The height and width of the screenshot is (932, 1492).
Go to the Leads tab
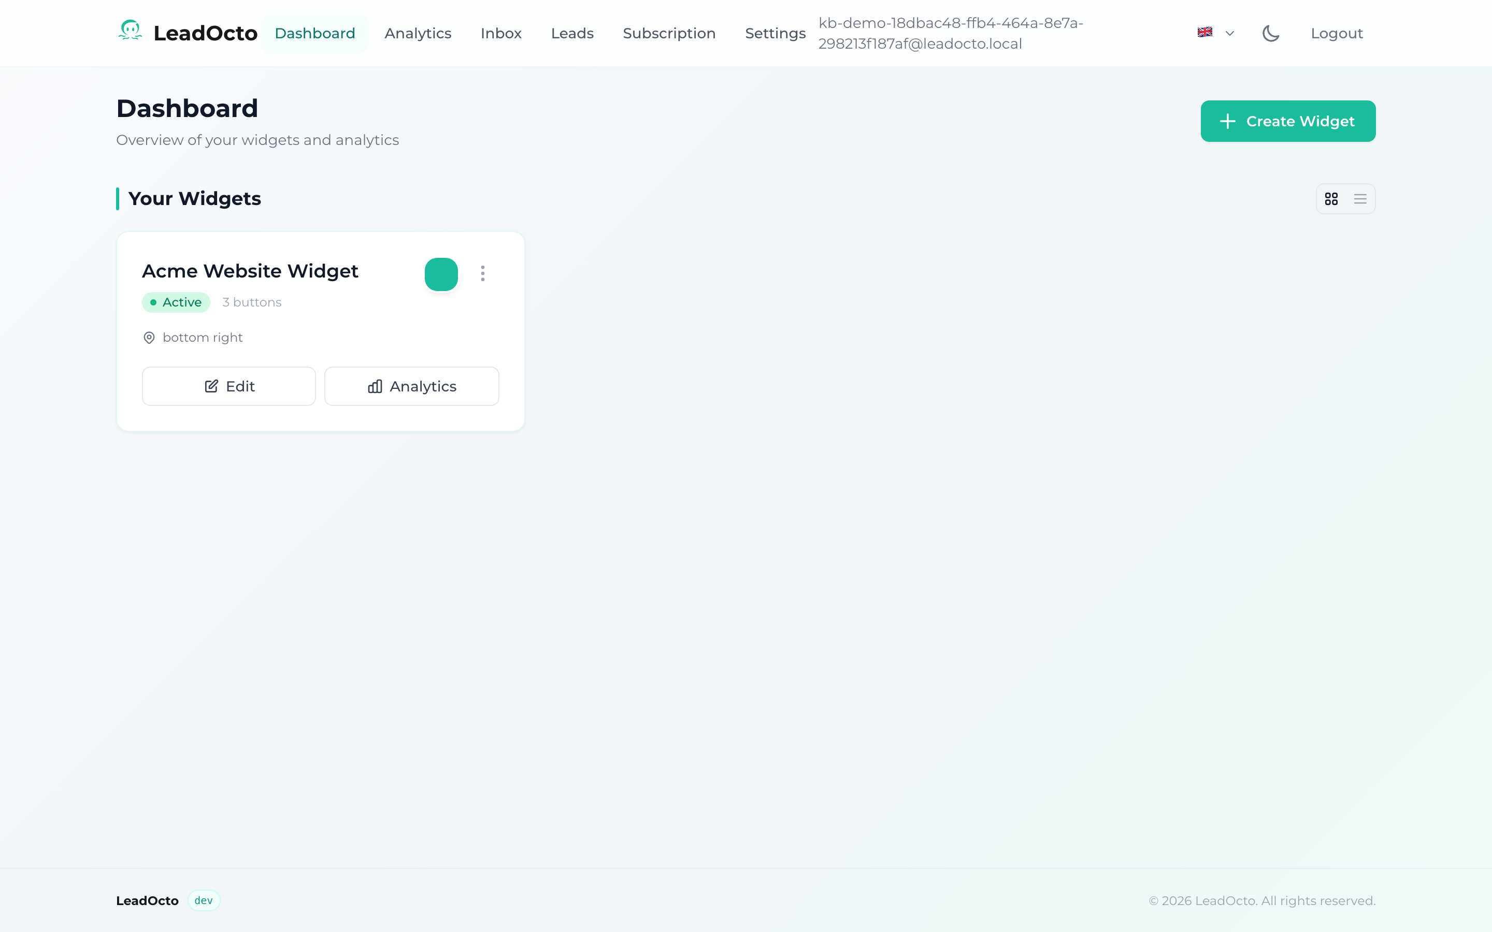572,33
